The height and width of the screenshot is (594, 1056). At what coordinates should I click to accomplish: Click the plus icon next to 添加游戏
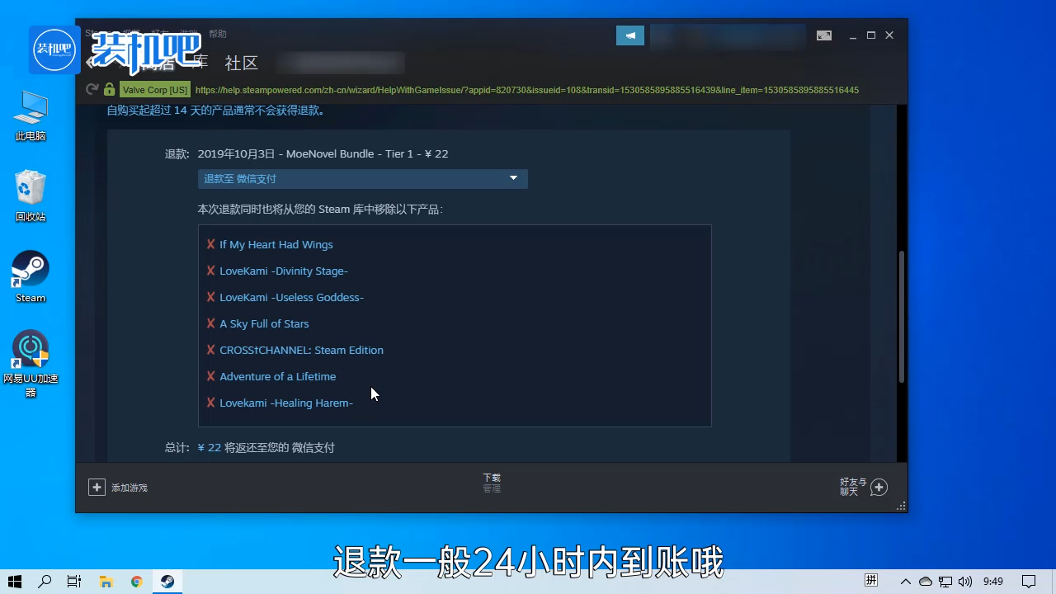pyautogui.click(x=97, y=487)
